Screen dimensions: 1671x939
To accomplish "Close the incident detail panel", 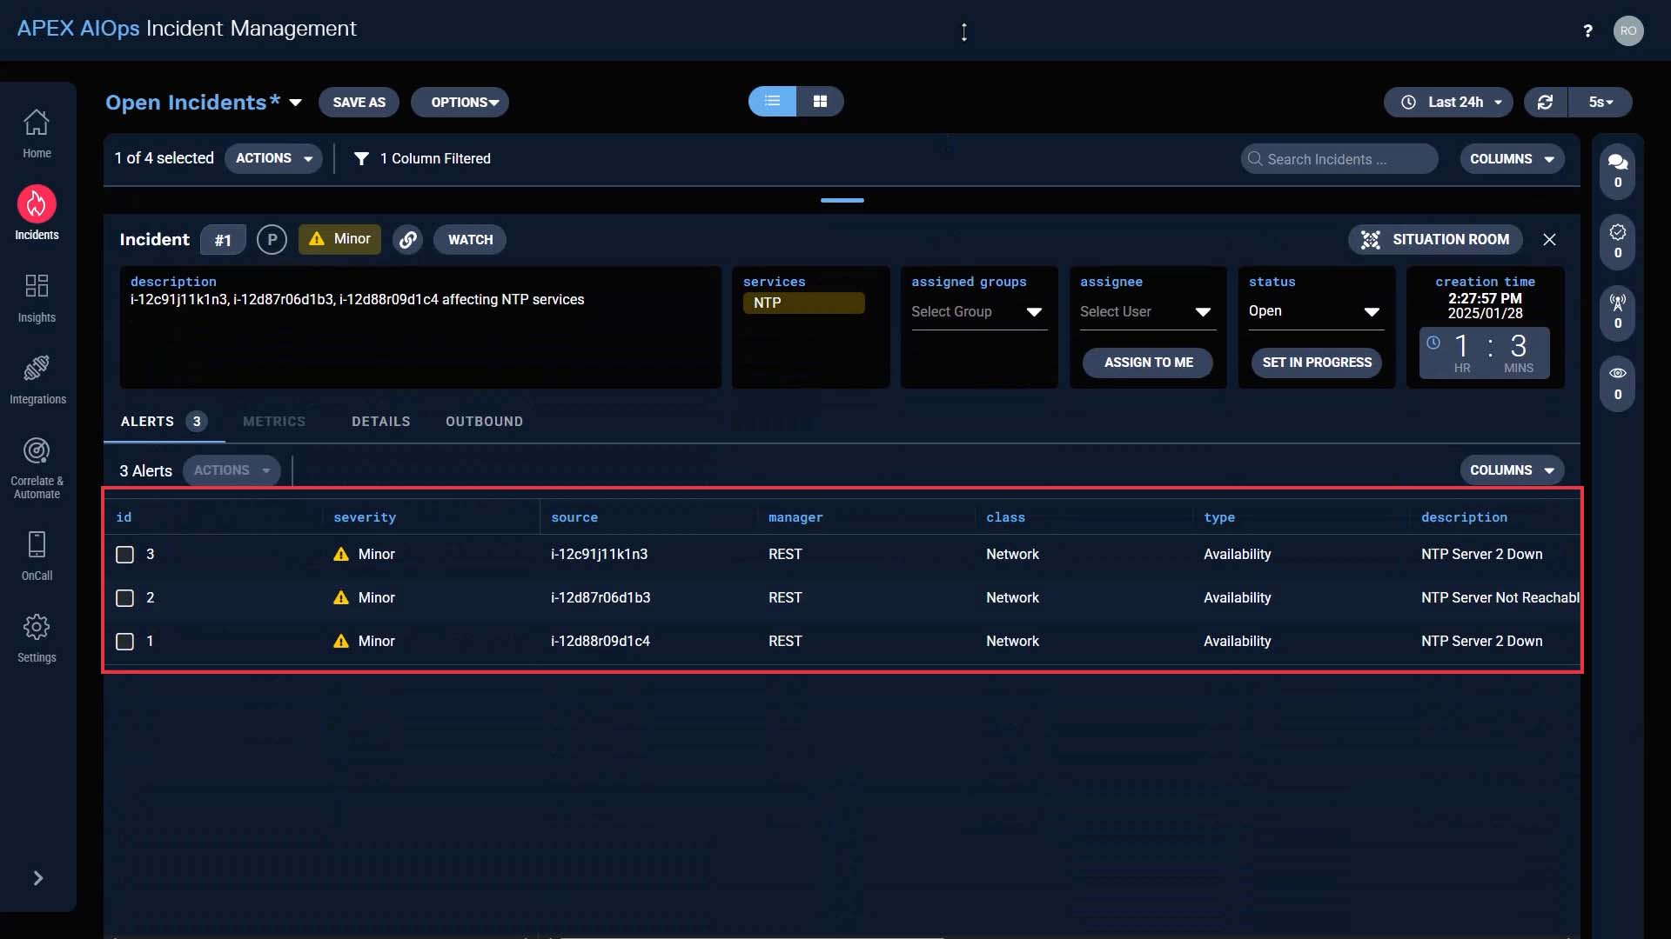I will tap(1549, 240).
